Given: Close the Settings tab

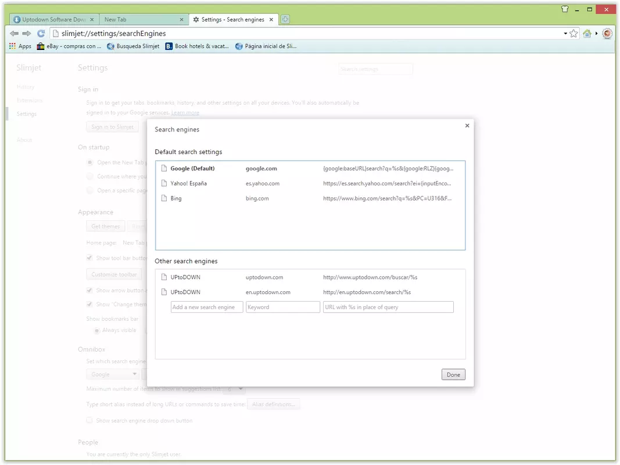Looking at the screenshot, I should point(271,19).
